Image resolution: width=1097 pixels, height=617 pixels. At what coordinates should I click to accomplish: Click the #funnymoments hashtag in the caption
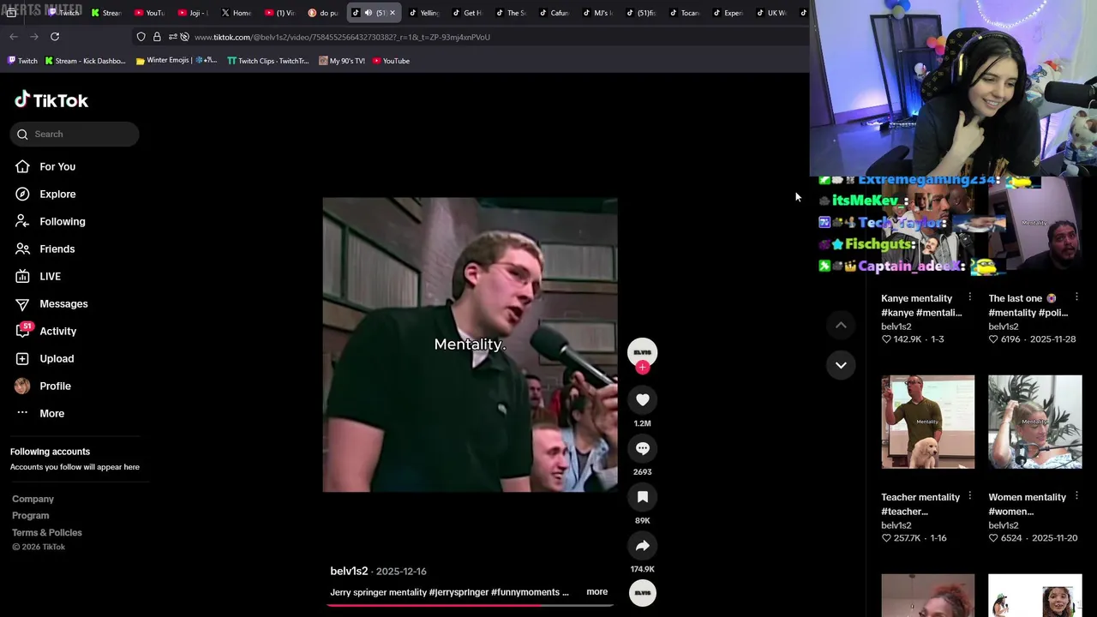point(525,592)
